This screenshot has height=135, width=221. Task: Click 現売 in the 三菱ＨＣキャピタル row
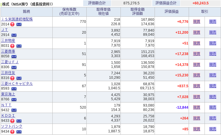point(213,86)
